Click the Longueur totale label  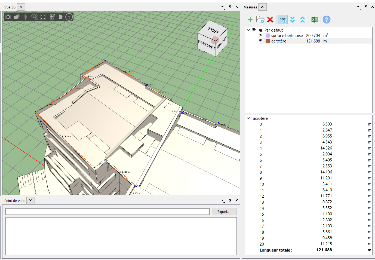[276, 250]
